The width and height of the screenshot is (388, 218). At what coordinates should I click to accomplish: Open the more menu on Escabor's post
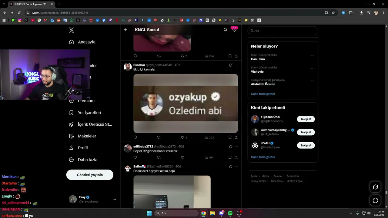[236, 65]
